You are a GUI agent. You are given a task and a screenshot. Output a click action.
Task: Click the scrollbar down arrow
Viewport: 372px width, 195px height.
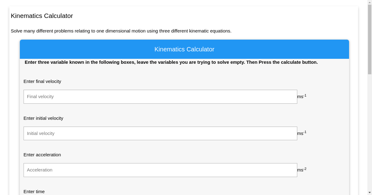[x=370, y=193]
